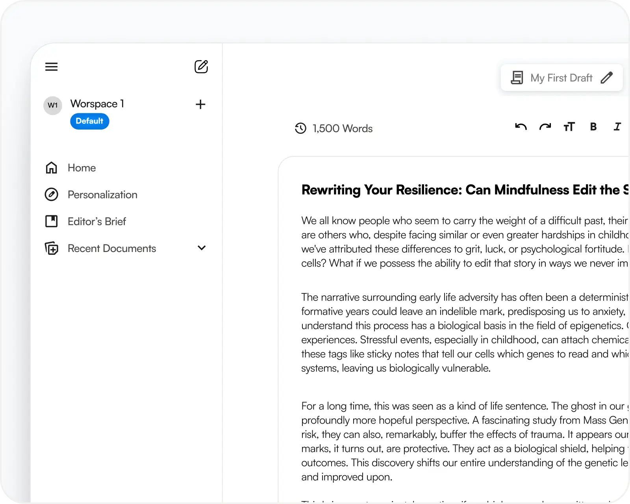Screen dimensions: 630x504
Task: Click the document scroll icon beside My First Draft
Action: point(517,78)
